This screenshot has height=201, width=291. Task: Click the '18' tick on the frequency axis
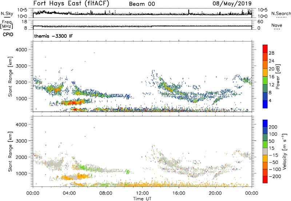(x=24, y=22)
